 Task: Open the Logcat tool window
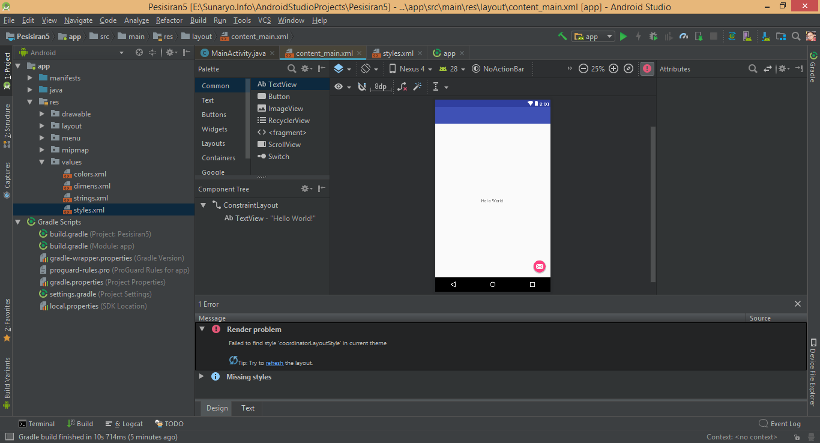(x=124, y=424)
